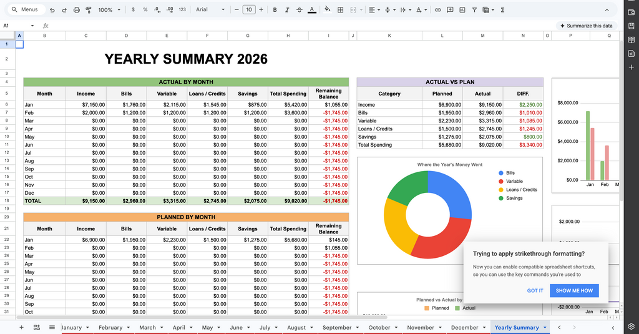Viewport: 639px width, 334px height.
Task: Open text wrapping dropdown
Action: pos(406,10)
